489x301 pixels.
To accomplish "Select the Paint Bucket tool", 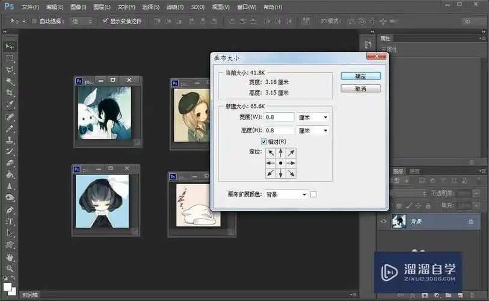I will tap(10, 174).
